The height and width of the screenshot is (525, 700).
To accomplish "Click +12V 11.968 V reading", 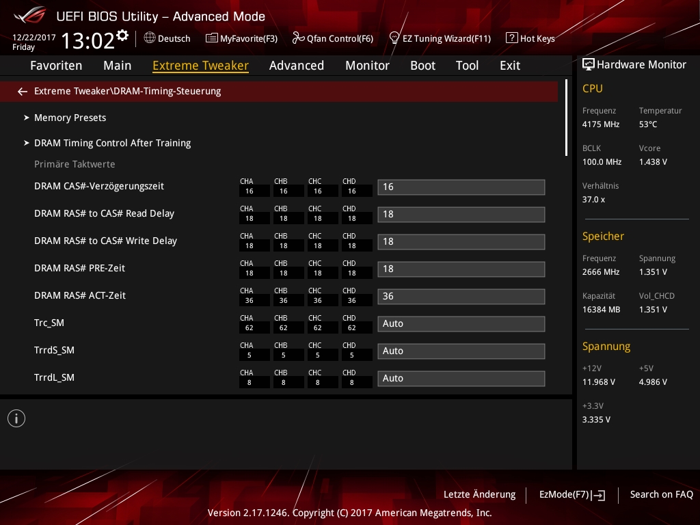I will (599, 382).
